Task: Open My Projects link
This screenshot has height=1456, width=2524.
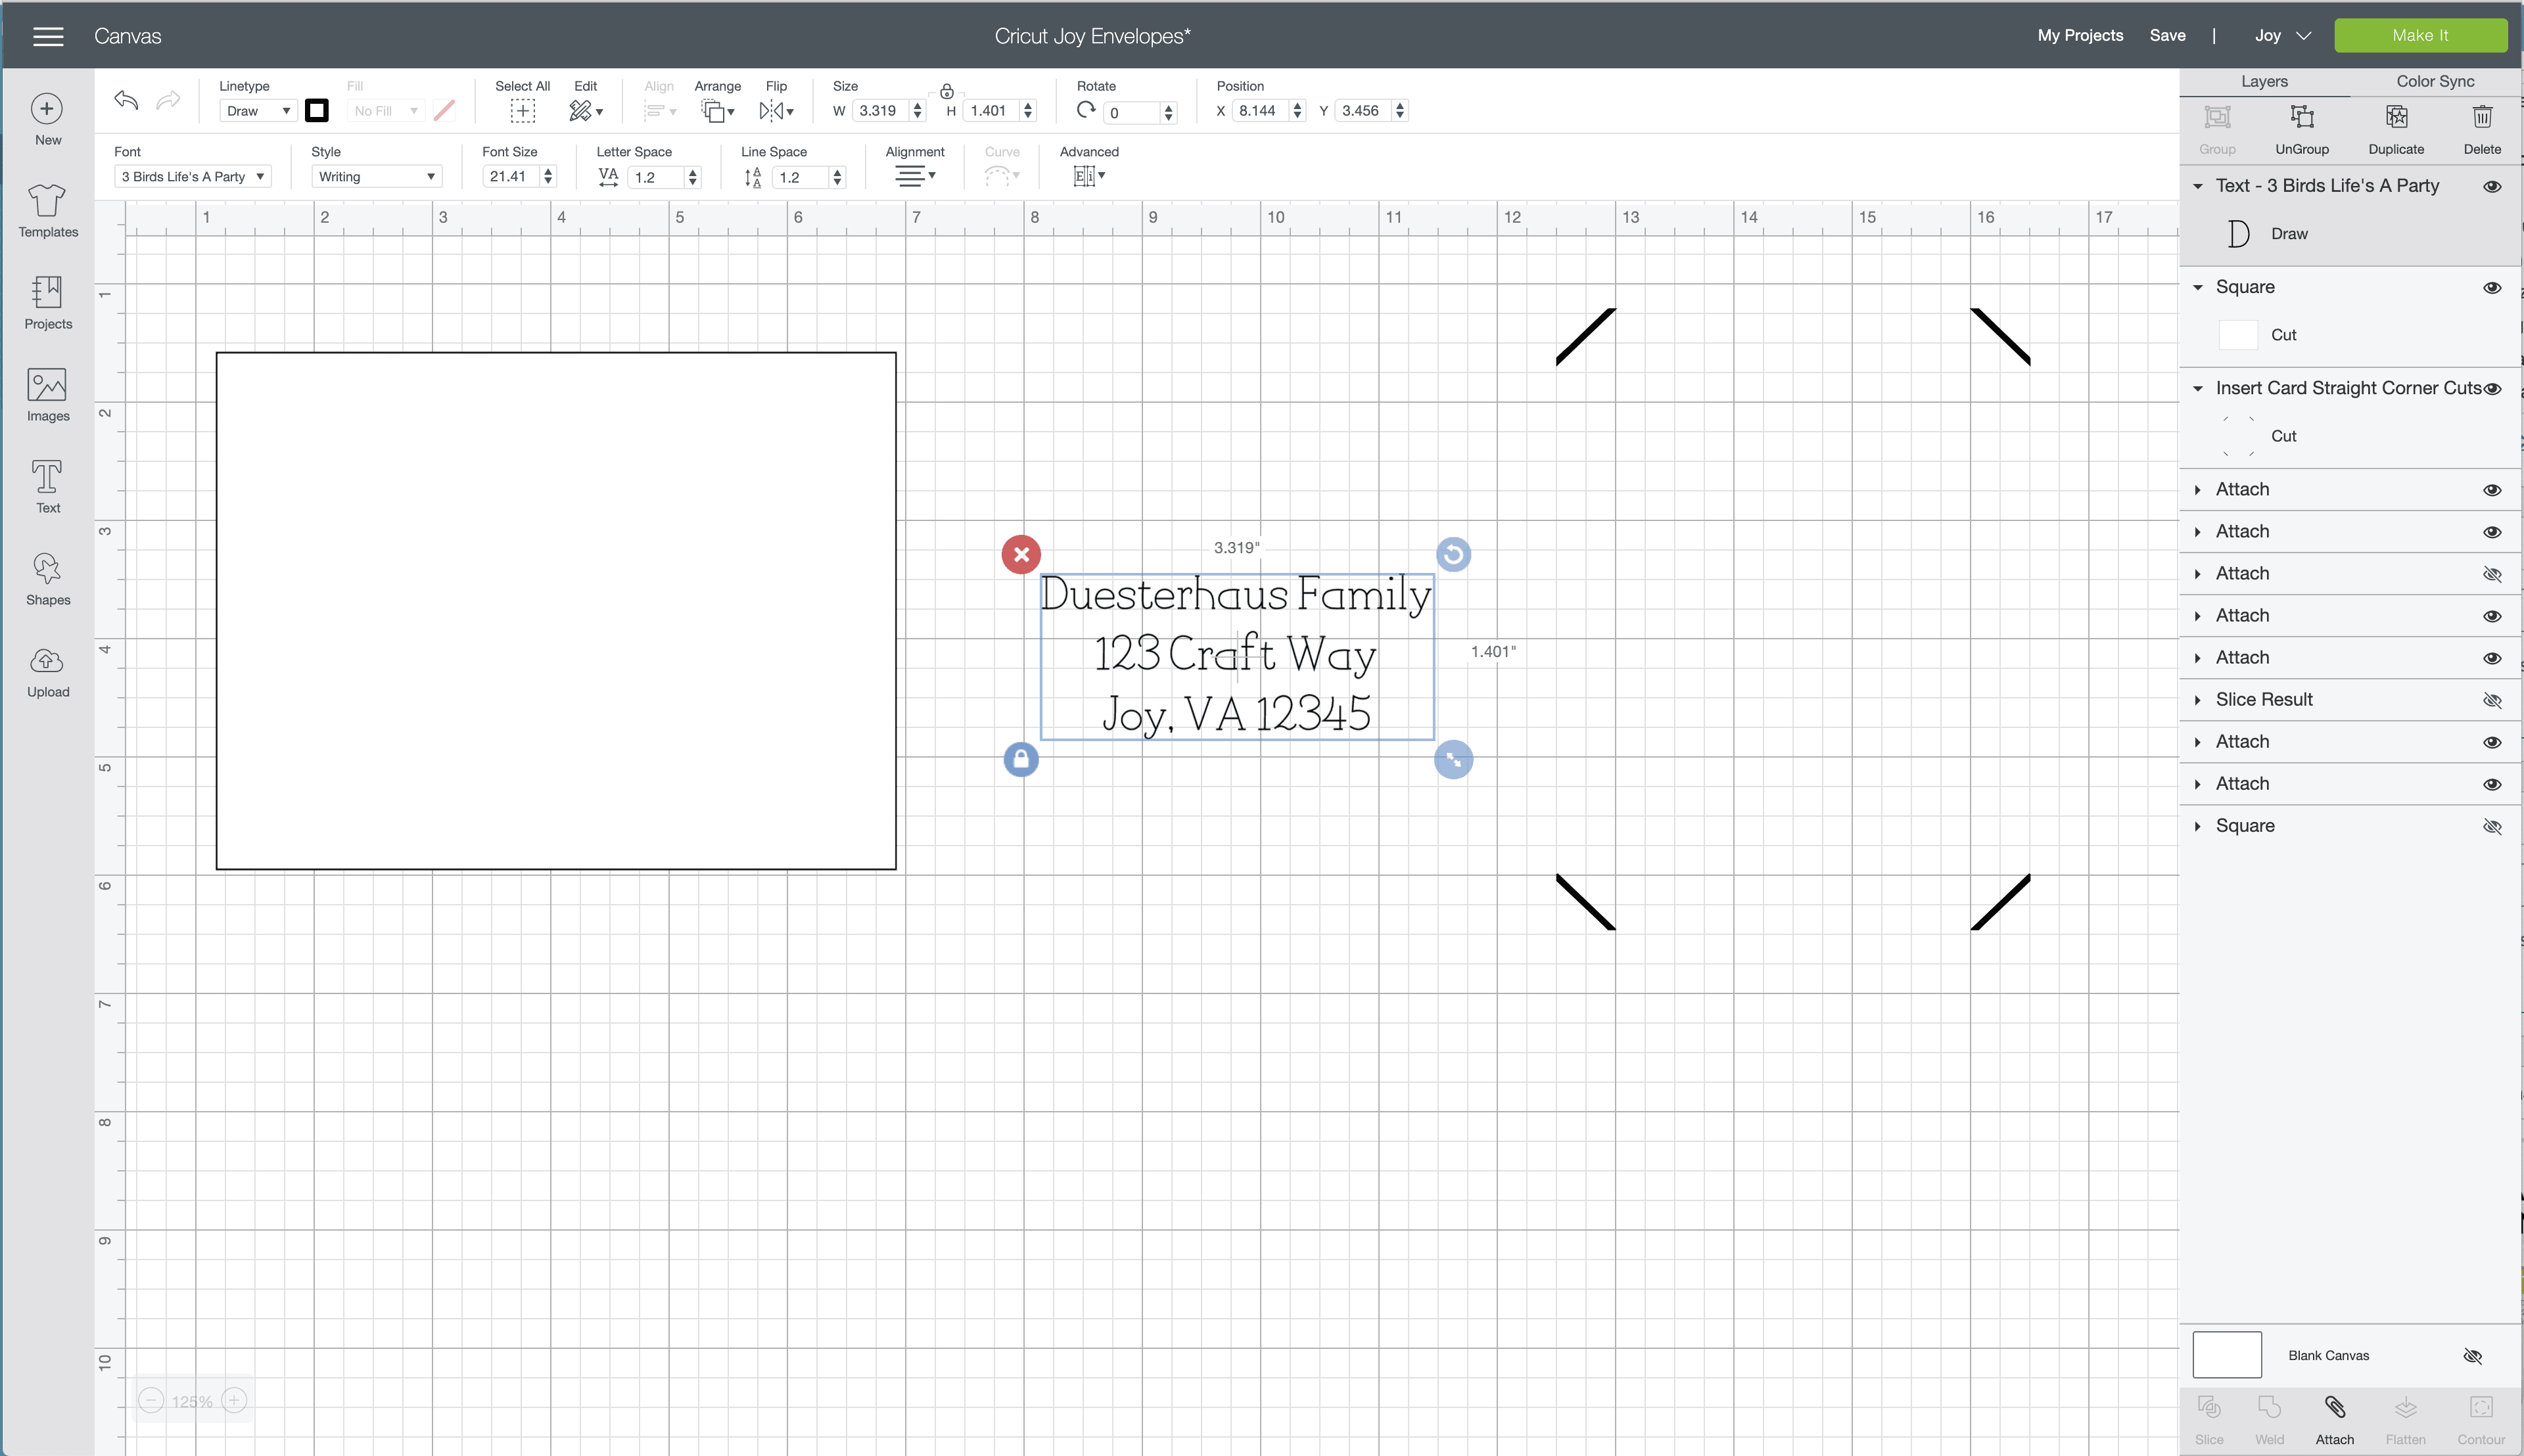Action: coord(2080,35)
